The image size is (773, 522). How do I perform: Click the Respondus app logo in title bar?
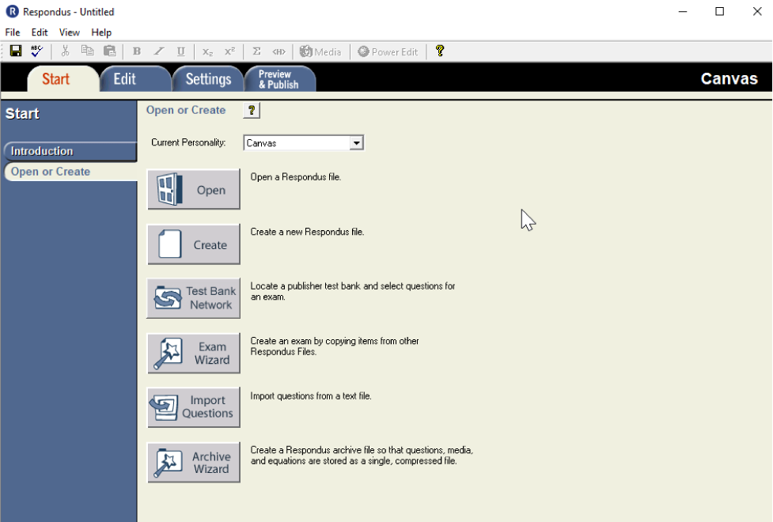tap(12, 11)
